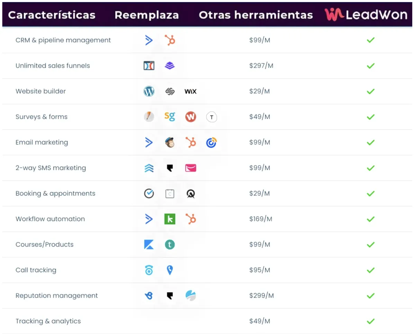Viewport: 415px width, 334px height.
Task: Click the LeadWon logo in header
Action: pos(366,15)
